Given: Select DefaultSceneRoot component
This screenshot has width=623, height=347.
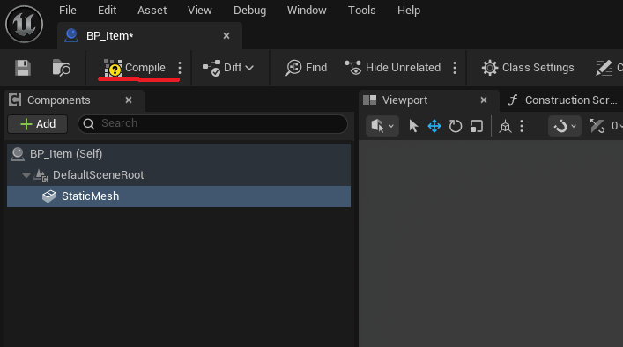Looking at the screenshot, I should (179, 175).
